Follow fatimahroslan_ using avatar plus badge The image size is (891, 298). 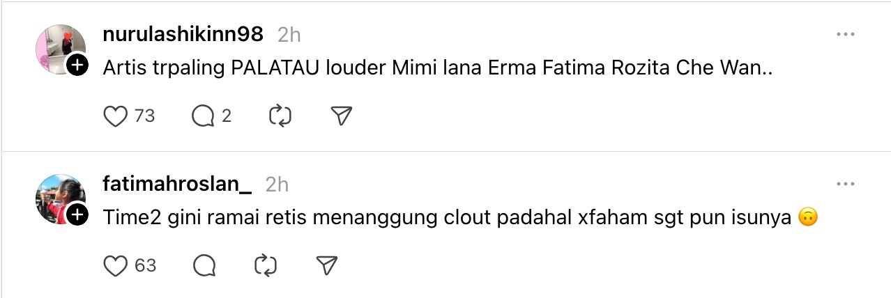pyautogui.click(x=77, y=215)
